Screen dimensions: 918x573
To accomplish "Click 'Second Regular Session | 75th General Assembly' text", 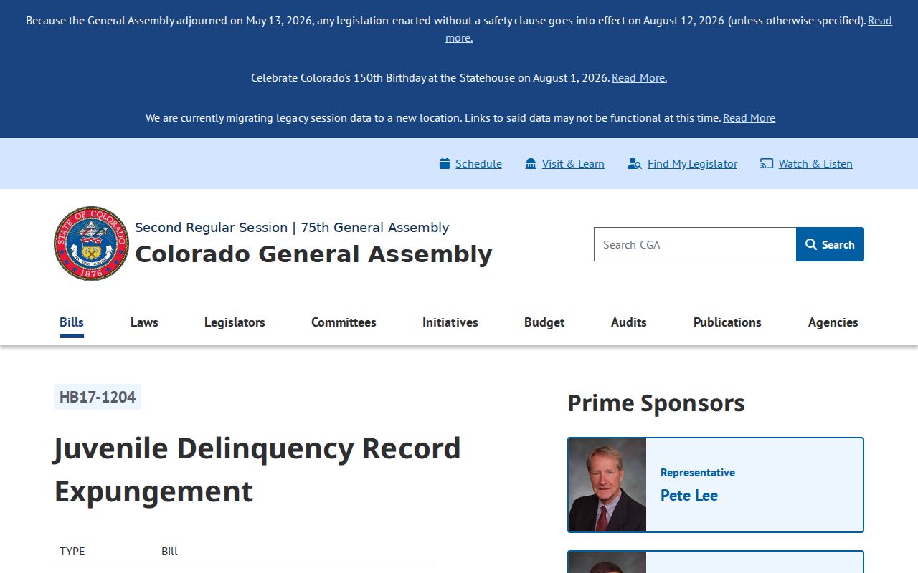I will click(x=292, y=227).
